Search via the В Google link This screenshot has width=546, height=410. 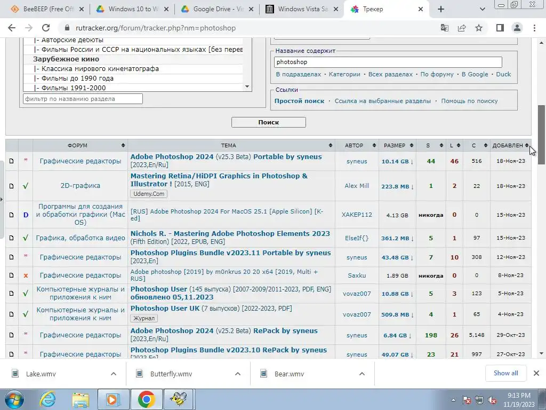click(475, 74)
